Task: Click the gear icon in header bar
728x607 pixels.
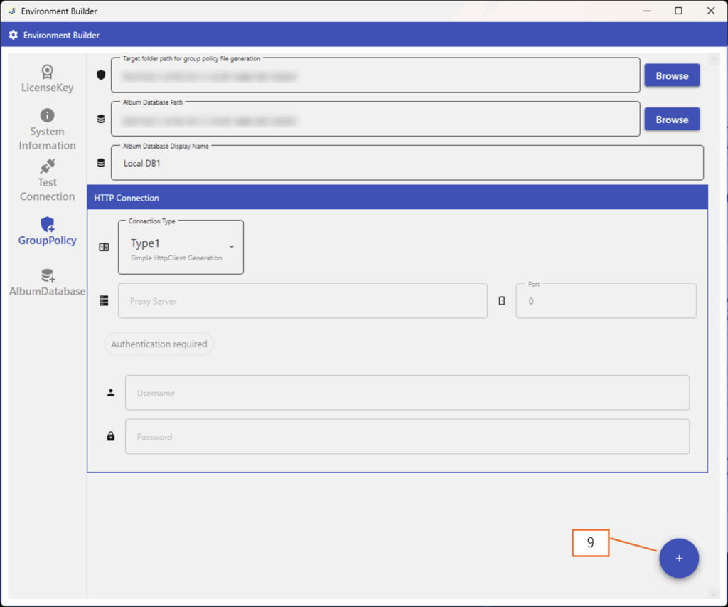Action: [x=13, y=35]
